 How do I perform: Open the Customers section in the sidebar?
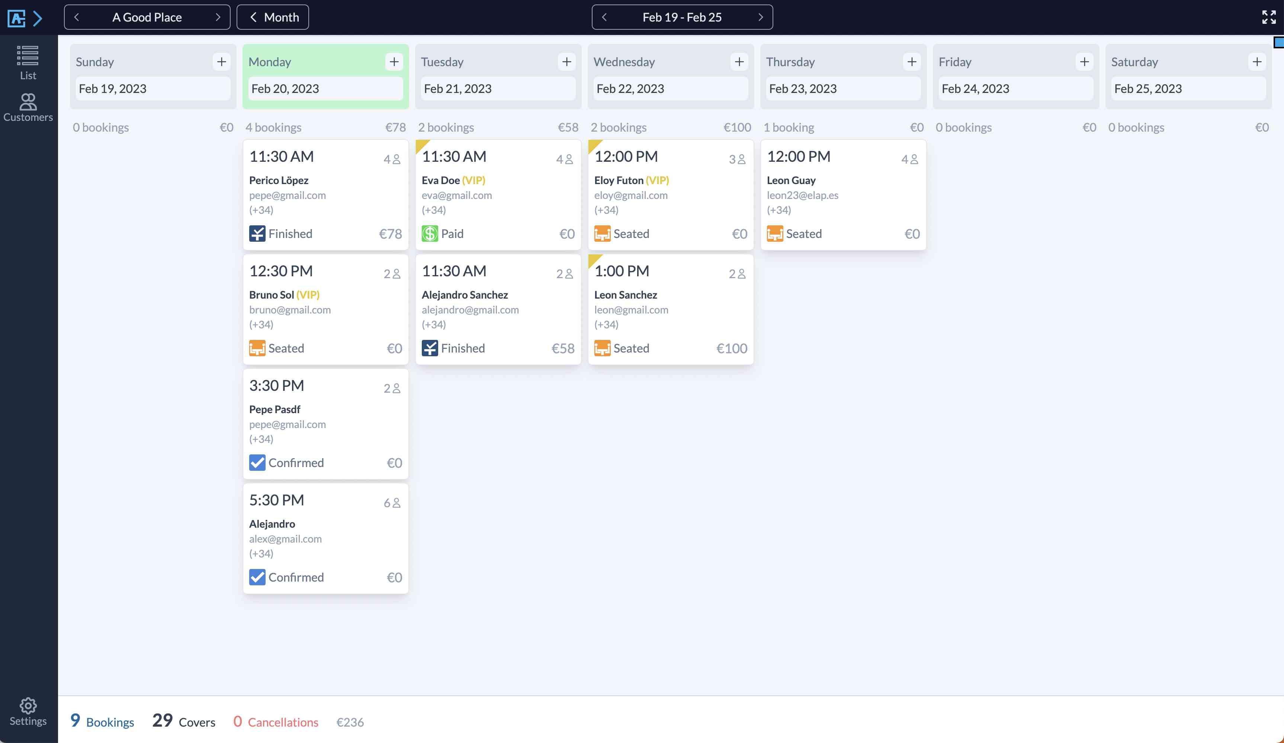(28, 107)
